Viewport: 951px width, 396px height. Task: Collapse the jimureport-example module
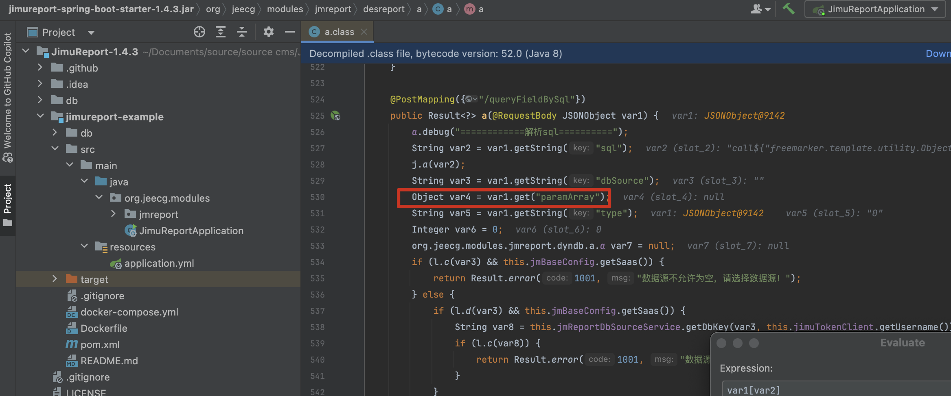coord(40,116)
